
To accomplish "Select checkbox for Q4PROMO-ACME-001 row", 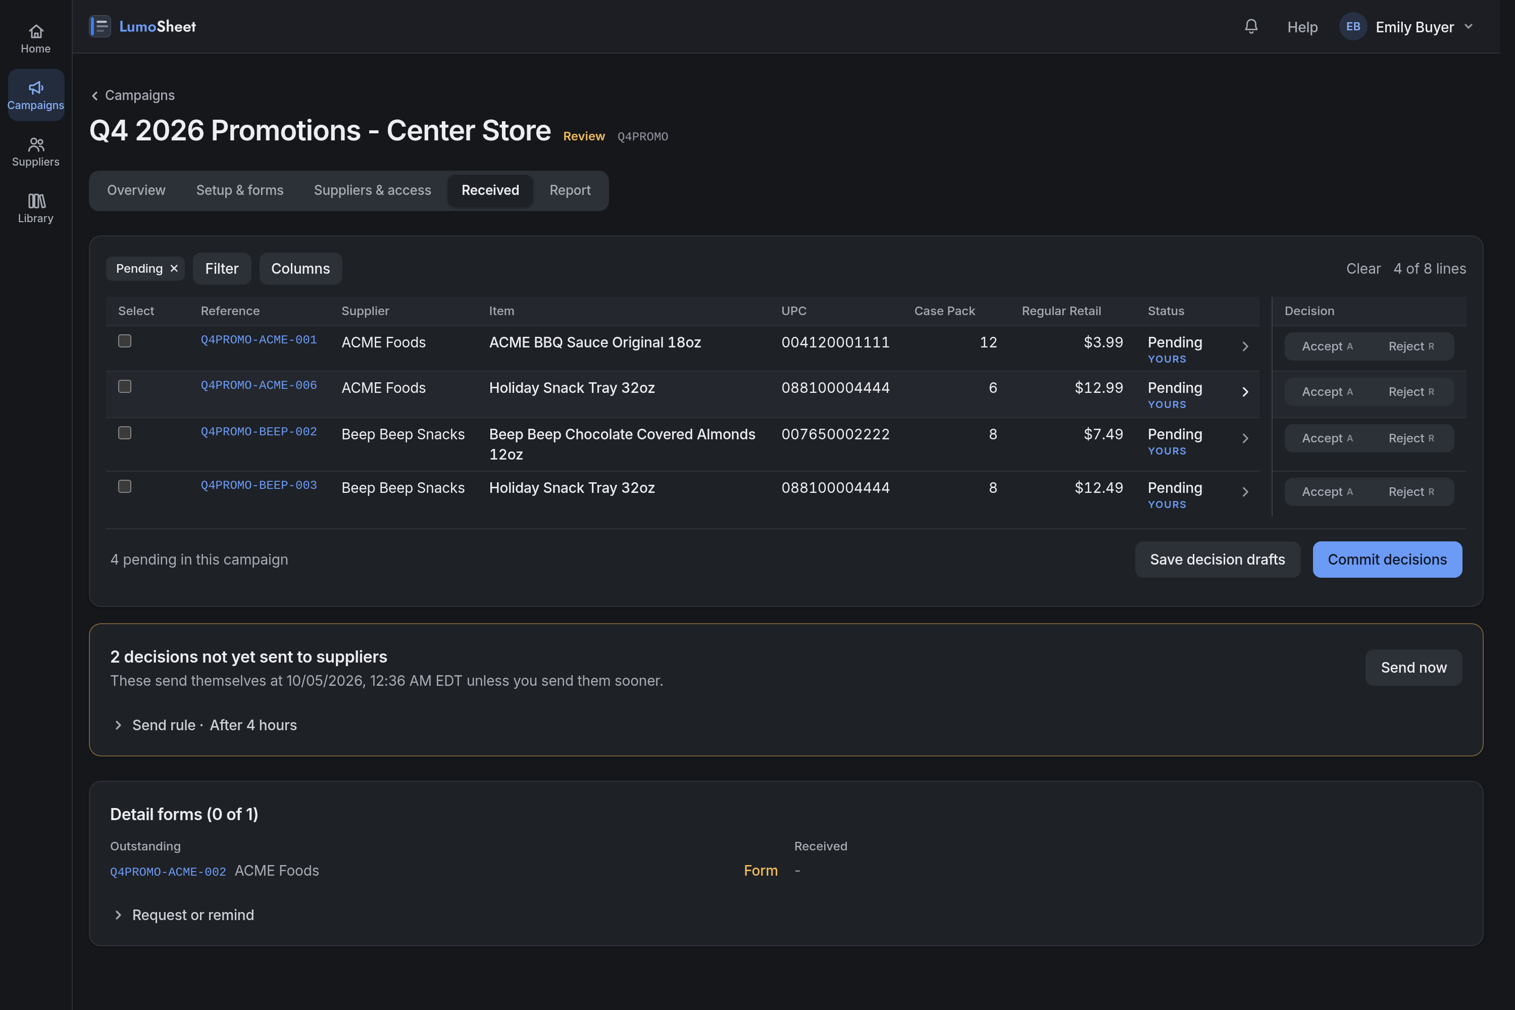I will 125,341.
